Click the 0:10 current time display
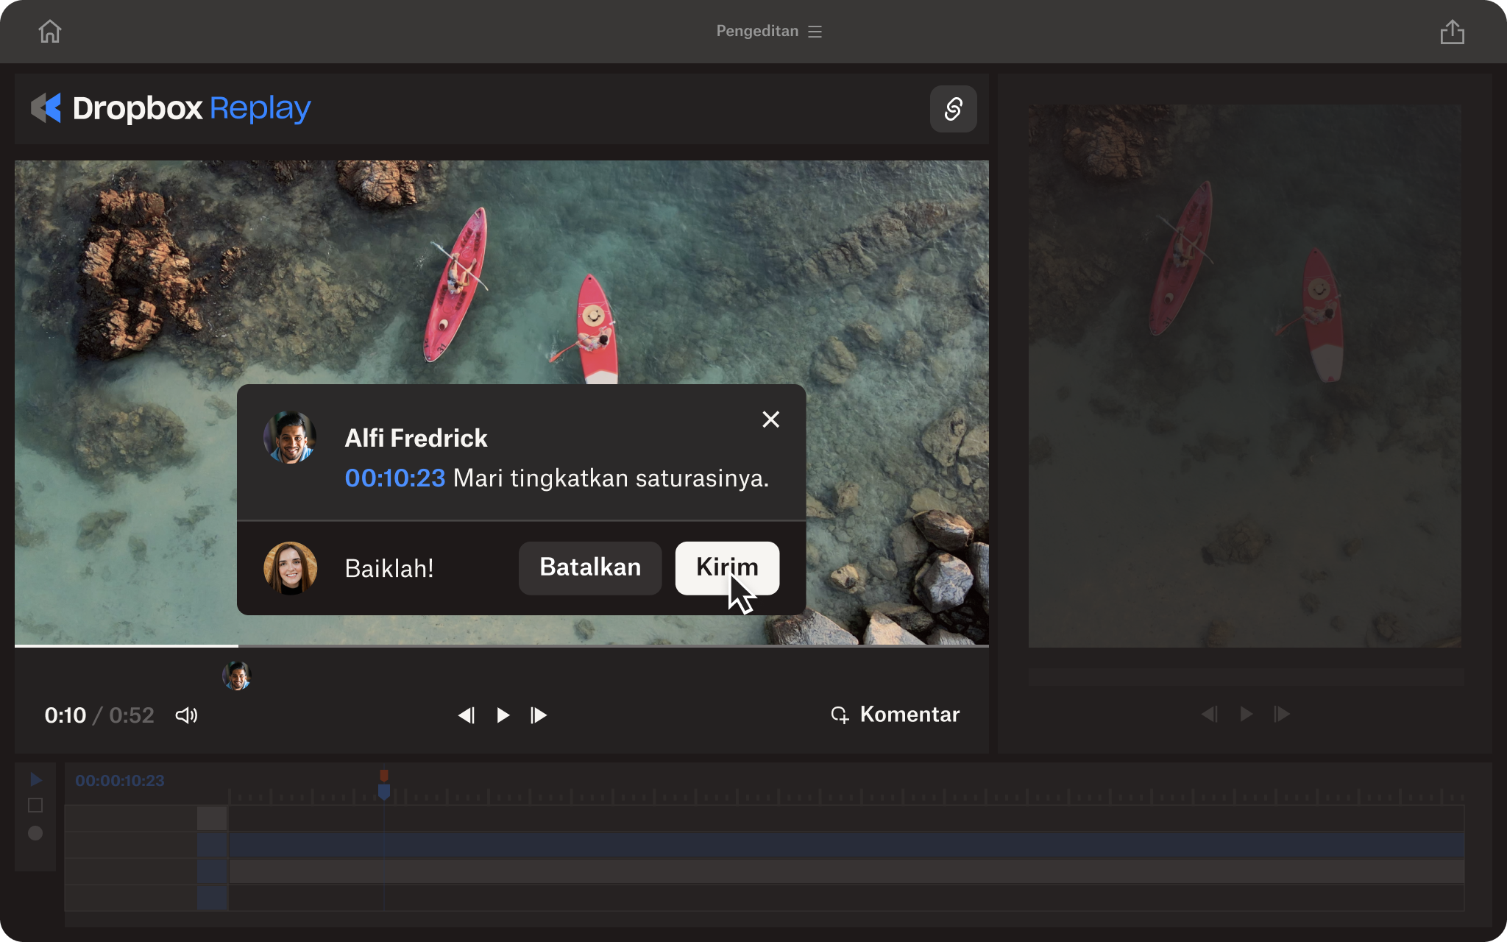Viewport: 1507px width, 942px height. tap(65, 715)
